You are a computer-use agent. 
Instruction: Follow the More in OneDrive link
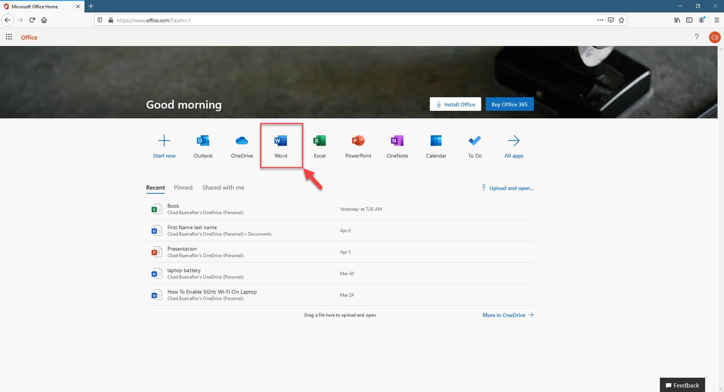tap(508, 315)
